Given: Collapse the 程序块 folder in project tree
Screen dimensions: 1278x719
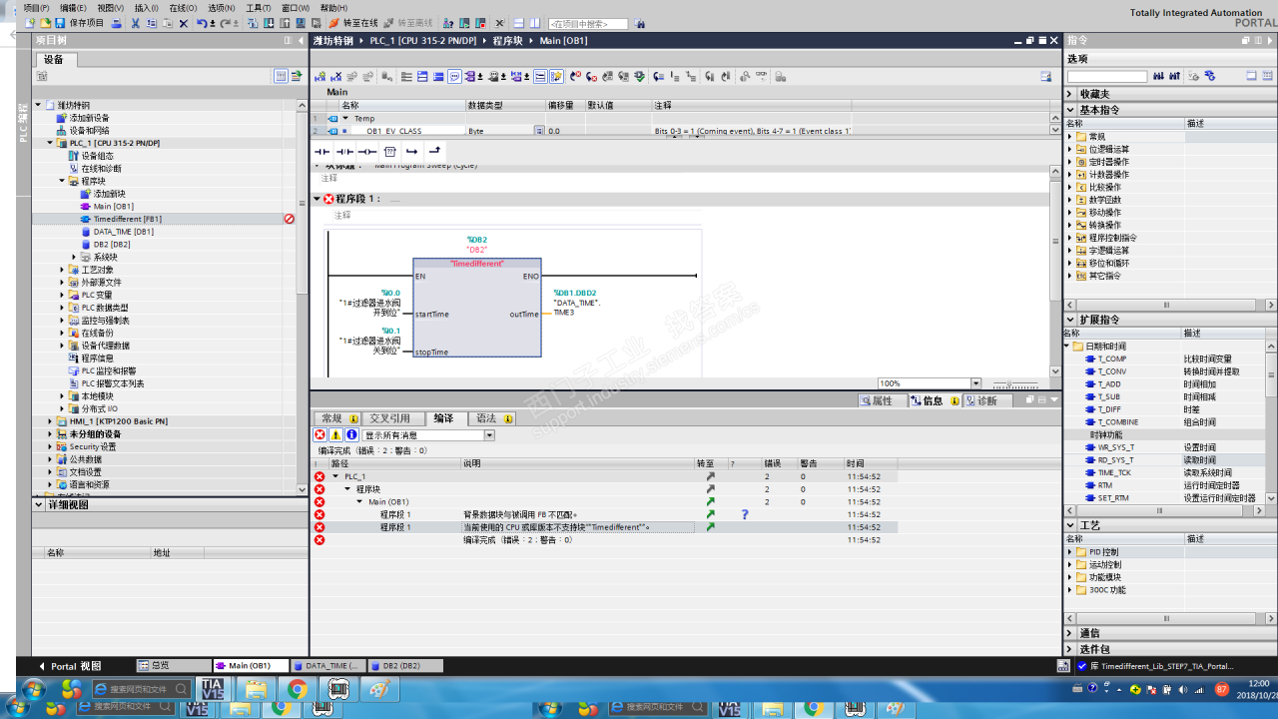Looking at the screenshot, I should 62,181.
